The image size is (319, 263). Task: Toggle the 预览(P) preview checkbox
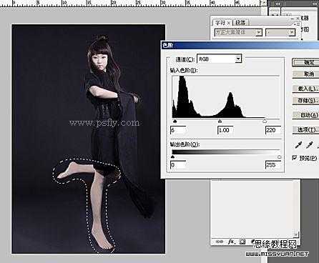point(295,158)
